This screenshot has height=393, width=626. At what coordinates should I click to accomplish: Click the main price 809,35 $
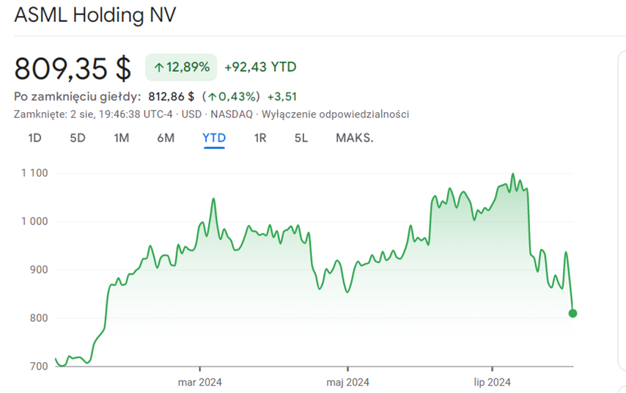pos(73,68)
